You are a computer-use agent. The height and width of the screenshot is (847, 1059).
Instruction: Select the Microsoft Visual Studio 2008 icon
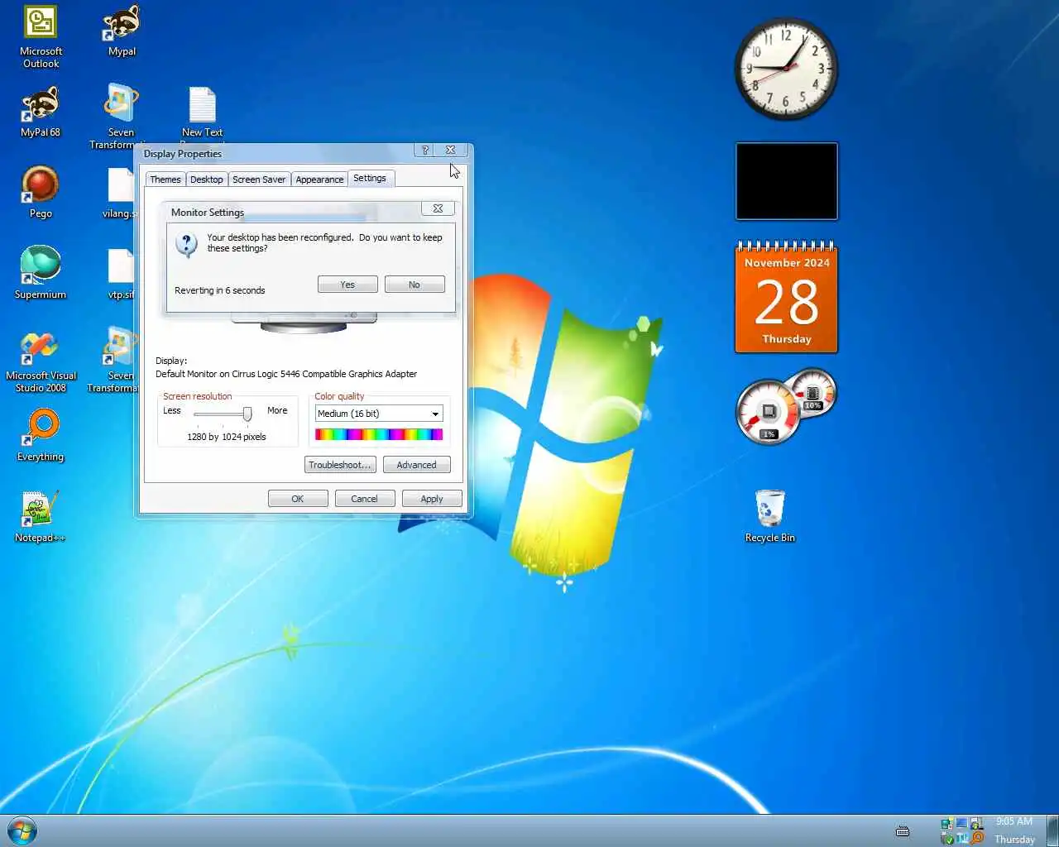point(41,361)
